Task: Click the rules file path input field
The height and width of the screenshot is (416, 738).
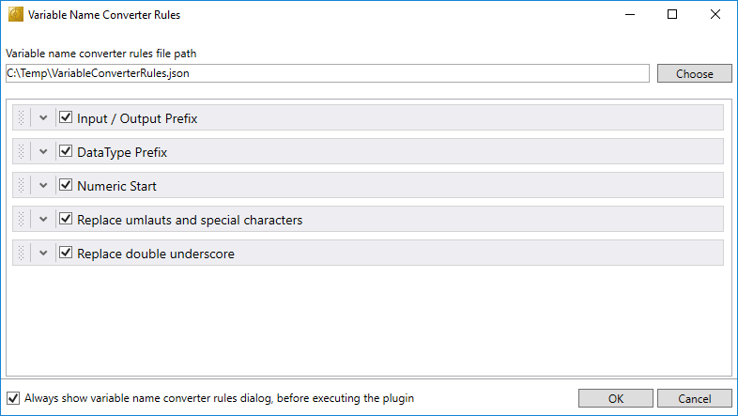Action: point(328,73)
